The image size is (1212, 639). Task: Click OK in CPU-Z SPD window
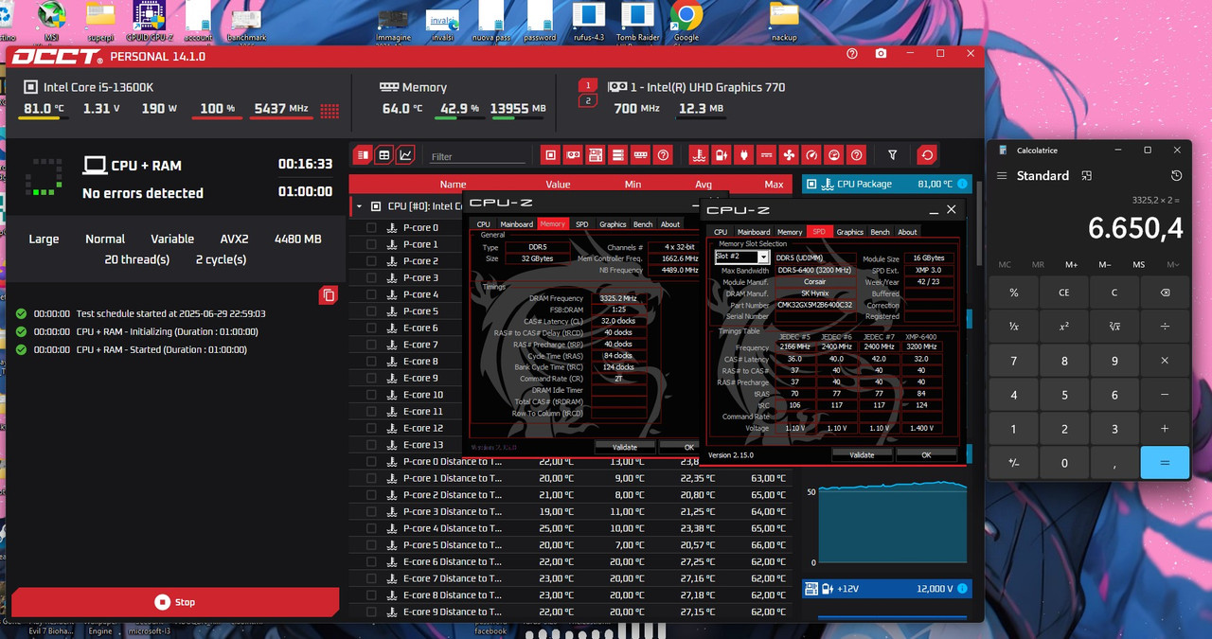926,454
